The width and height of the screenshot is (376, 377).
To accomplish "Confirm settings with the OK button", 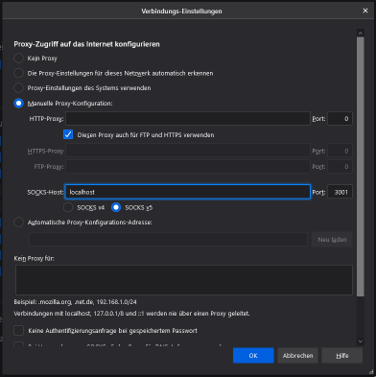I will click(253, 356).
